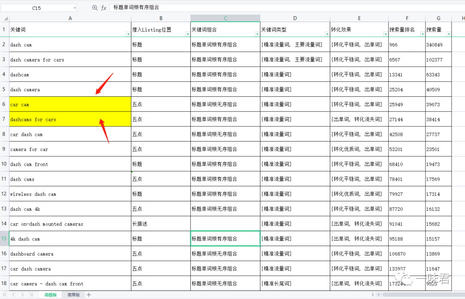Open filter dropdown for 埋入Listing位置 column
465x299 pixels.
pos(187,34)
